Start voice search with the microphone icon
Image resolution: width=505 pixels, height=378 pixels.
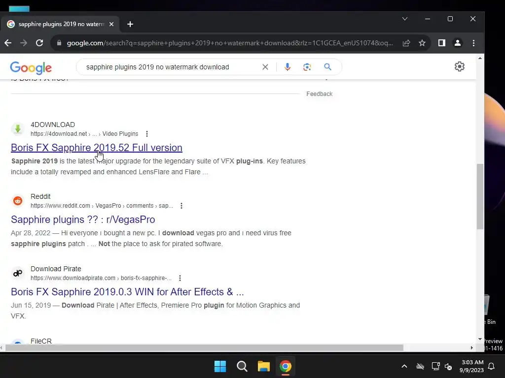(288, 67)
